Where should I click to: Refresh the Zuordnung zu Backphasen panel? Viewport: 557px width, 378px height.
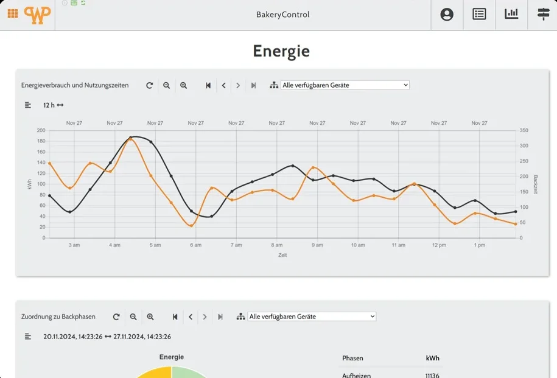tap(116, 317)
